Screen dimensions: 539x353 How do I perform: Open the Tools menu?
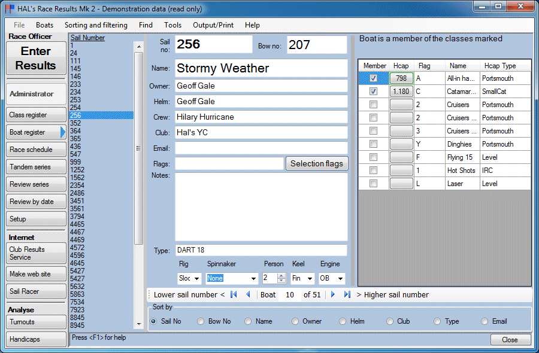pos(172,25)
